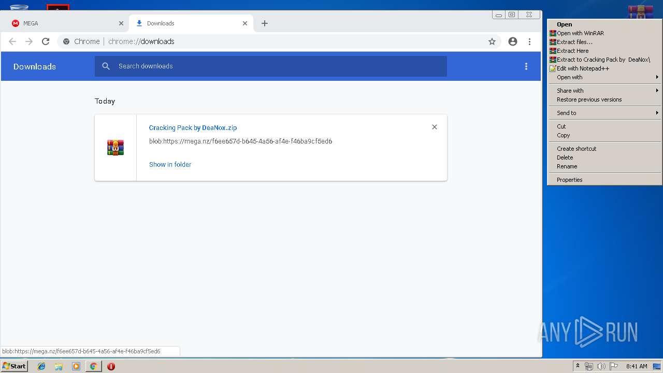
Task: Select Cut from context menu
Action: pyautogui.click(x=604, y=126)
